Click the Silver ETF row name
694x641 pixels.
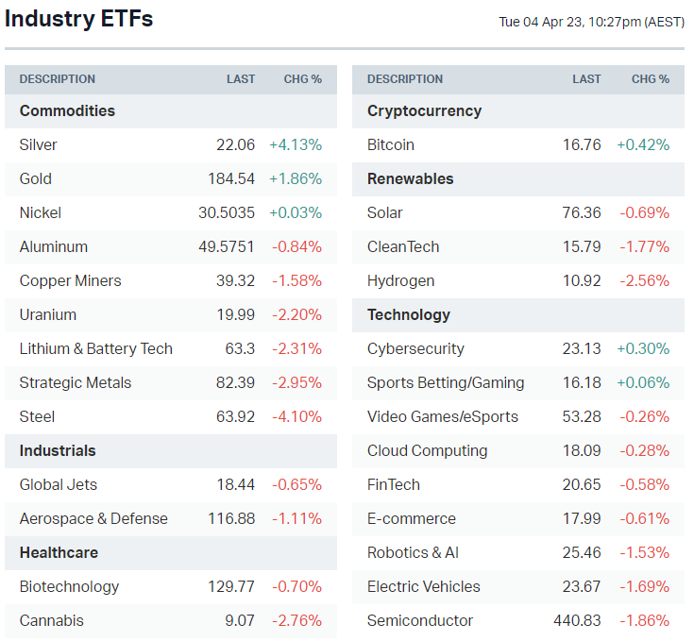point(38,145)
